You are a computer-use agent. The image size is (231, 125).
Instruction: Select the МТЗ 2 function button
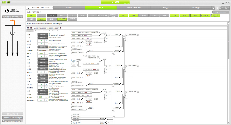pos(62,16)
